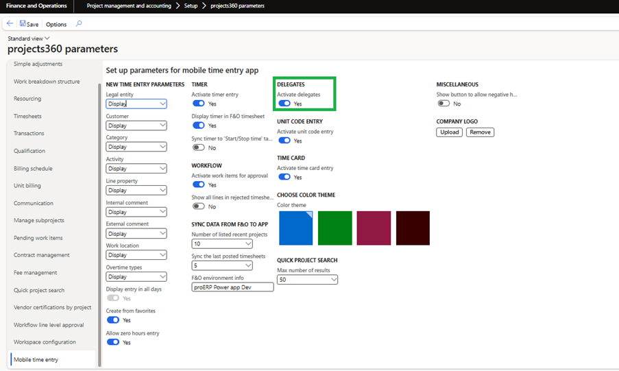The image size is (619, 371).
Task: Open the Legal entity dropdown
Action: point(136,104)
